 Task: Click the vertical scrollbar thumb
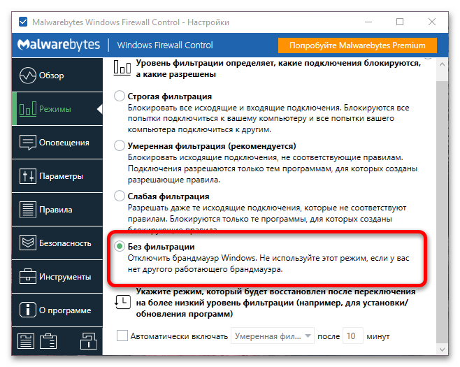pos(442,213)
